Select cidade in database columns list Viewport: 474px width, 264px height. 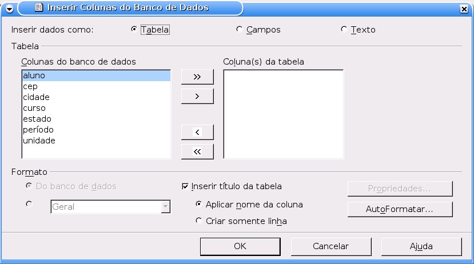click(96, 97)
